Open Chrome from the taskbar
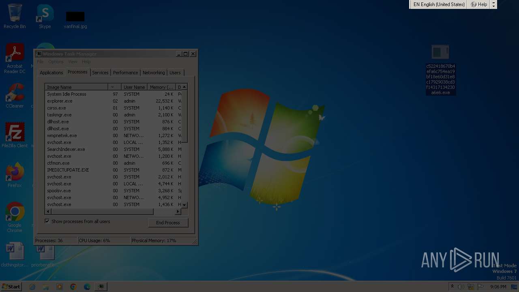 point(73,287)
